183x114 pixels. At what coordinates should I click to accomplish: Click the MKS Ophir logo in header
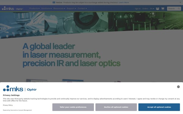coord(13,9)
